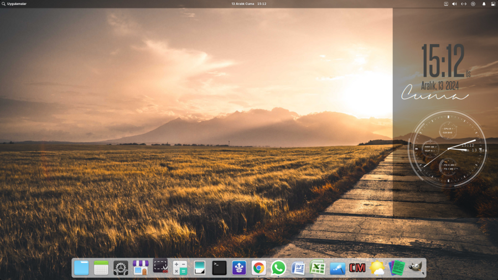Launch the Terminal from the dock
The width and height of the screenshot is (498, 280).
point(219,268)
